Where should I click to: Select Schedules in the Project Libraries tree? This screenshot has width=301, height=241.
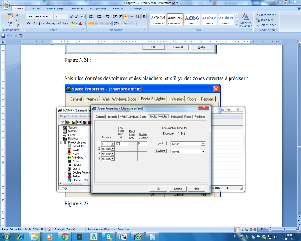tap(78, 146)
